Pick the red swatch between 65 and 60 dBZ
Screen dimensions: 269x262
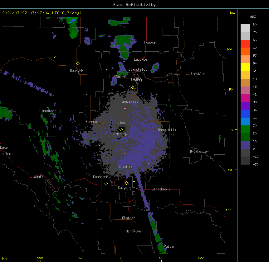(x=245, y=44)
